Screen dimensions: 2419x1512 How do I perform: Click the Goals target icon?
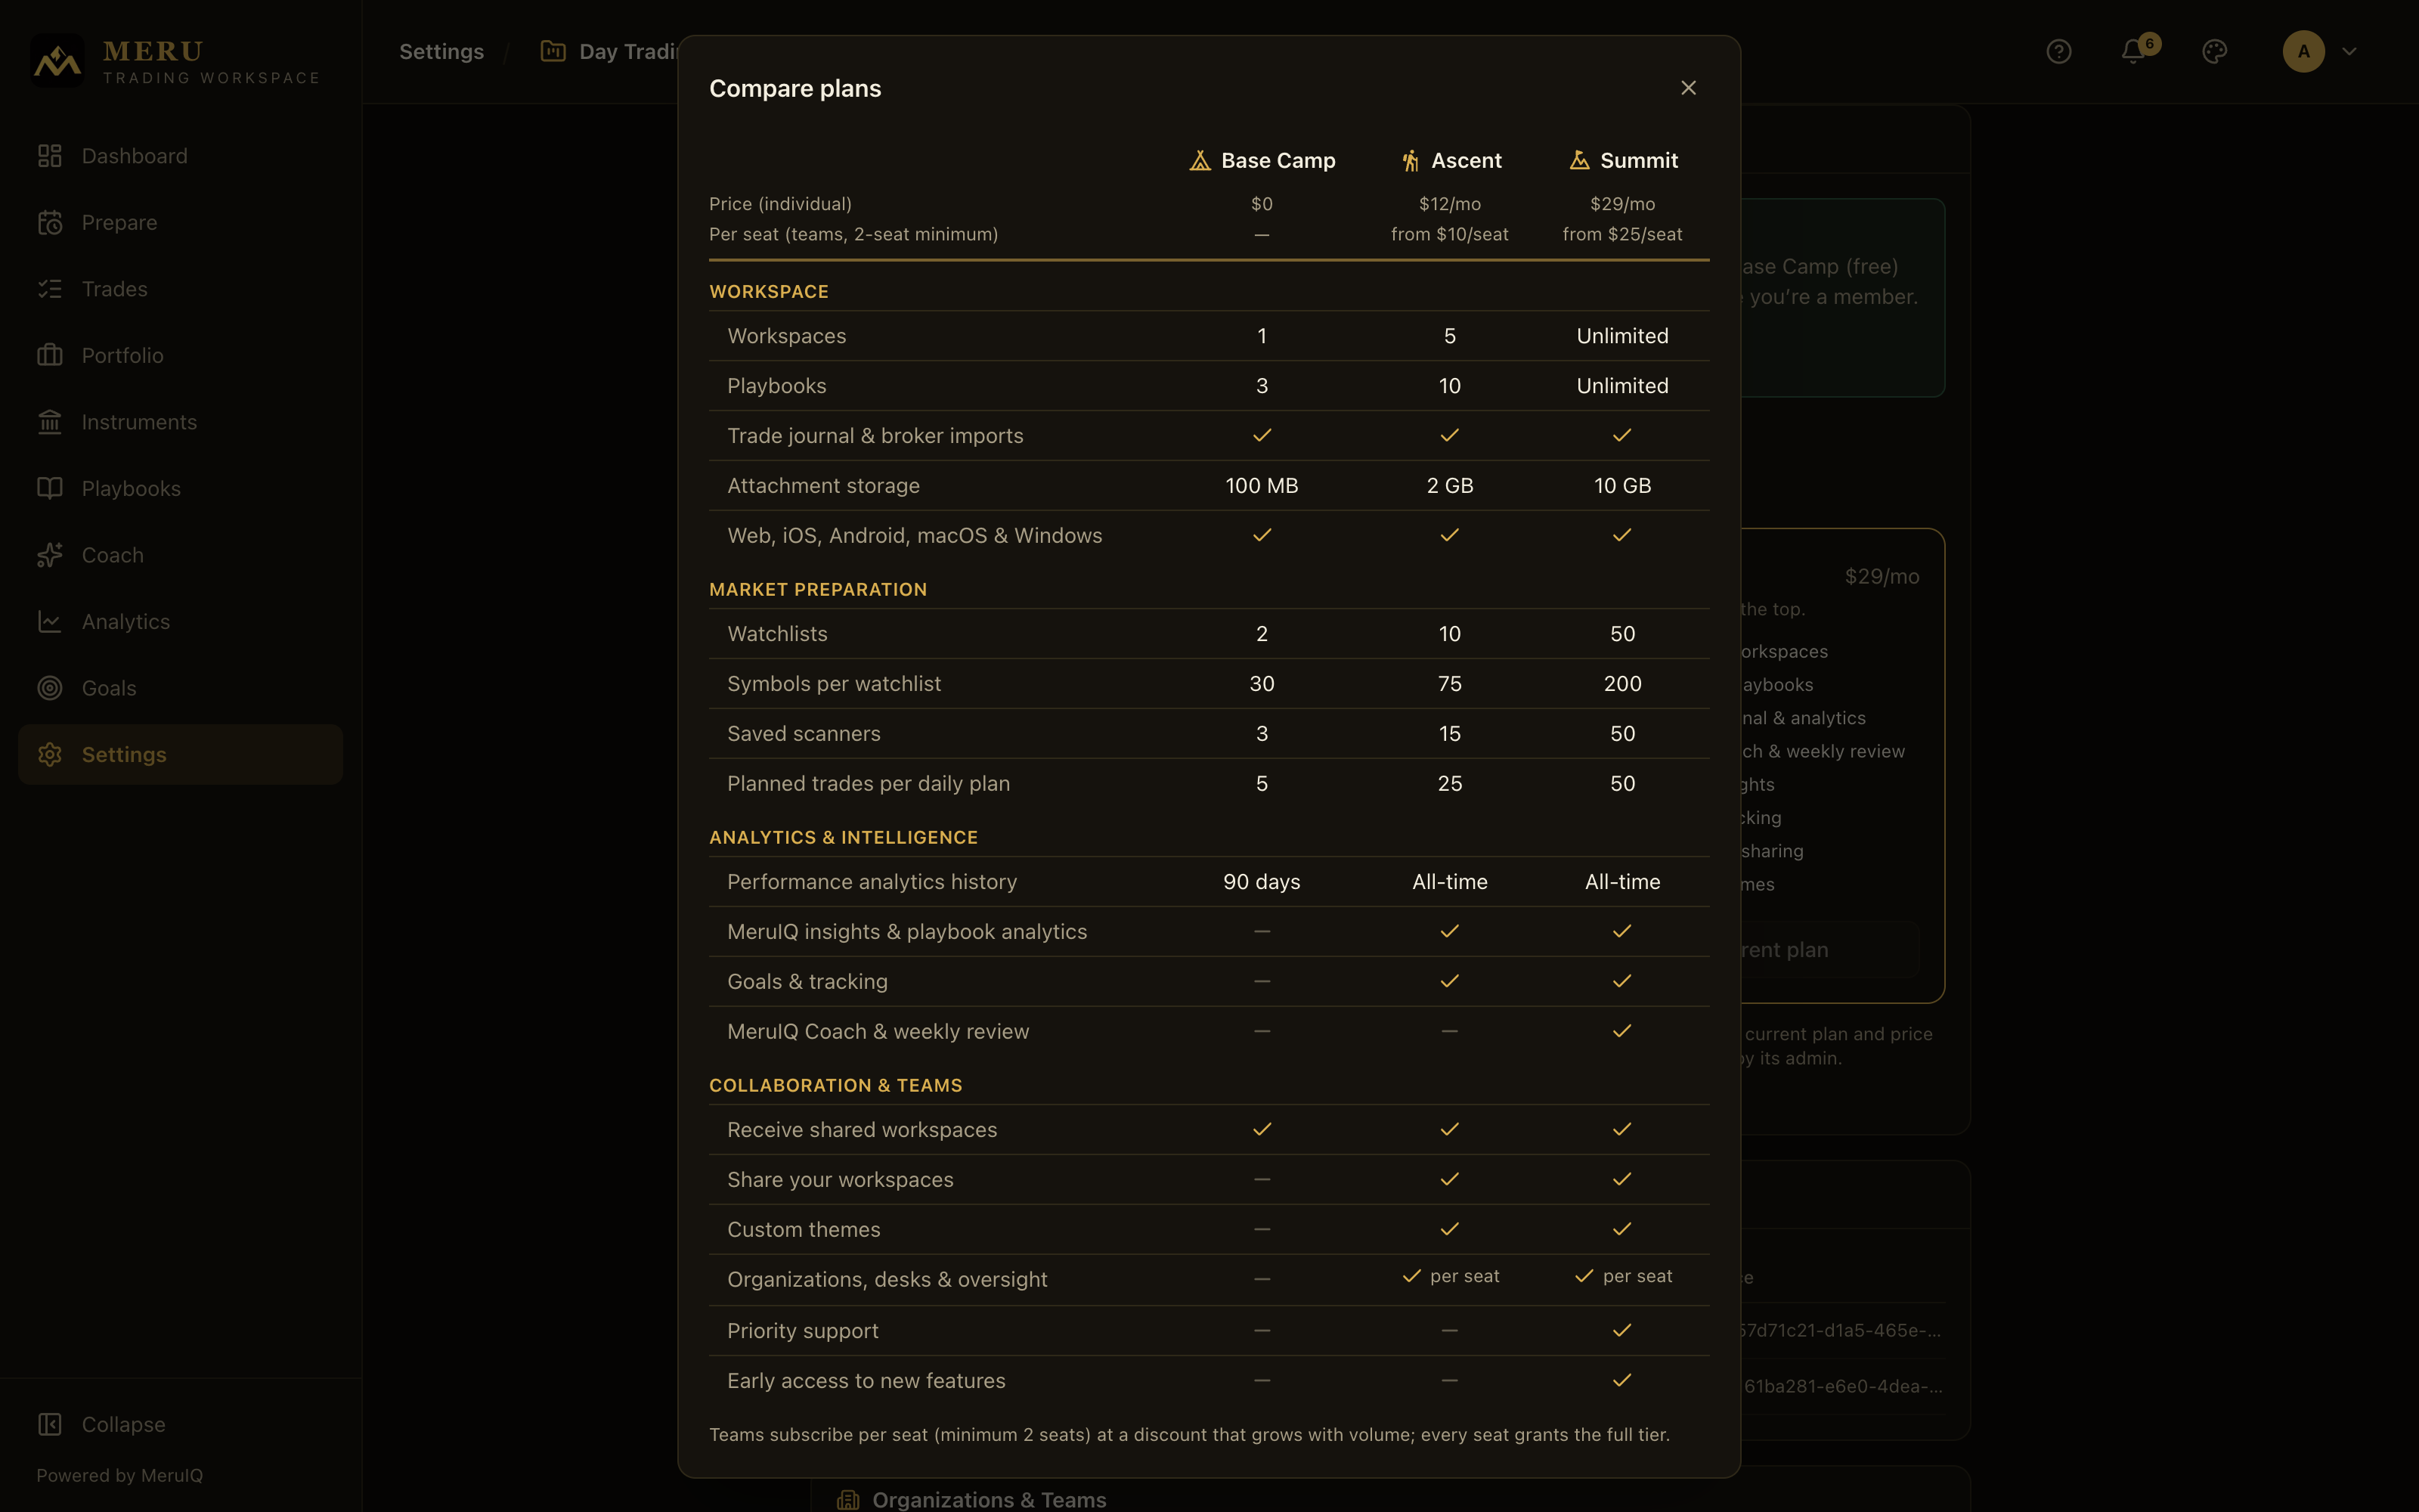pyautogui.click(x=50, y=688)
